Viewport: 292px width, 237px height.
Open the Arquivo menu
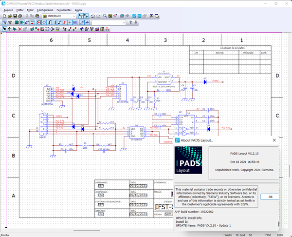coord(8,9)
